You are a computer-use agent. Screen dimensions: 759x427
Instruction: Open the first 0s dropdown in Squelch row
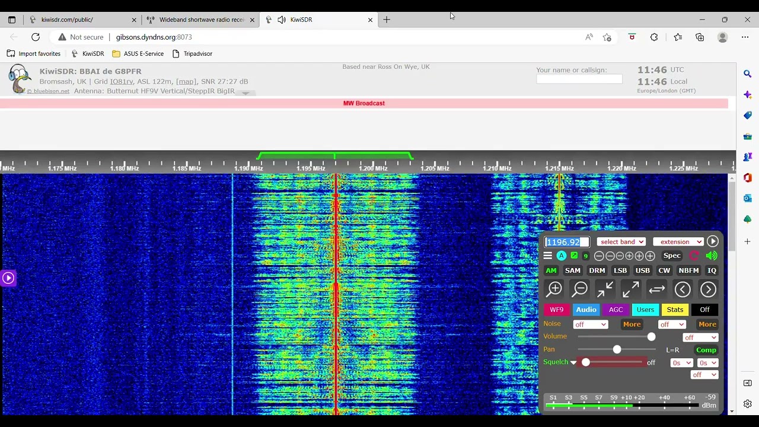(x=681, y=363)
